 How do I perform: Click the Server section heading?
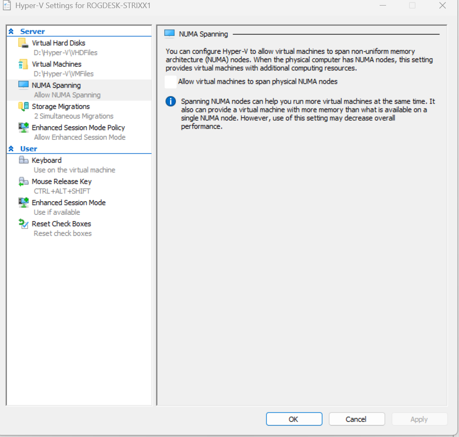[32, 31]
